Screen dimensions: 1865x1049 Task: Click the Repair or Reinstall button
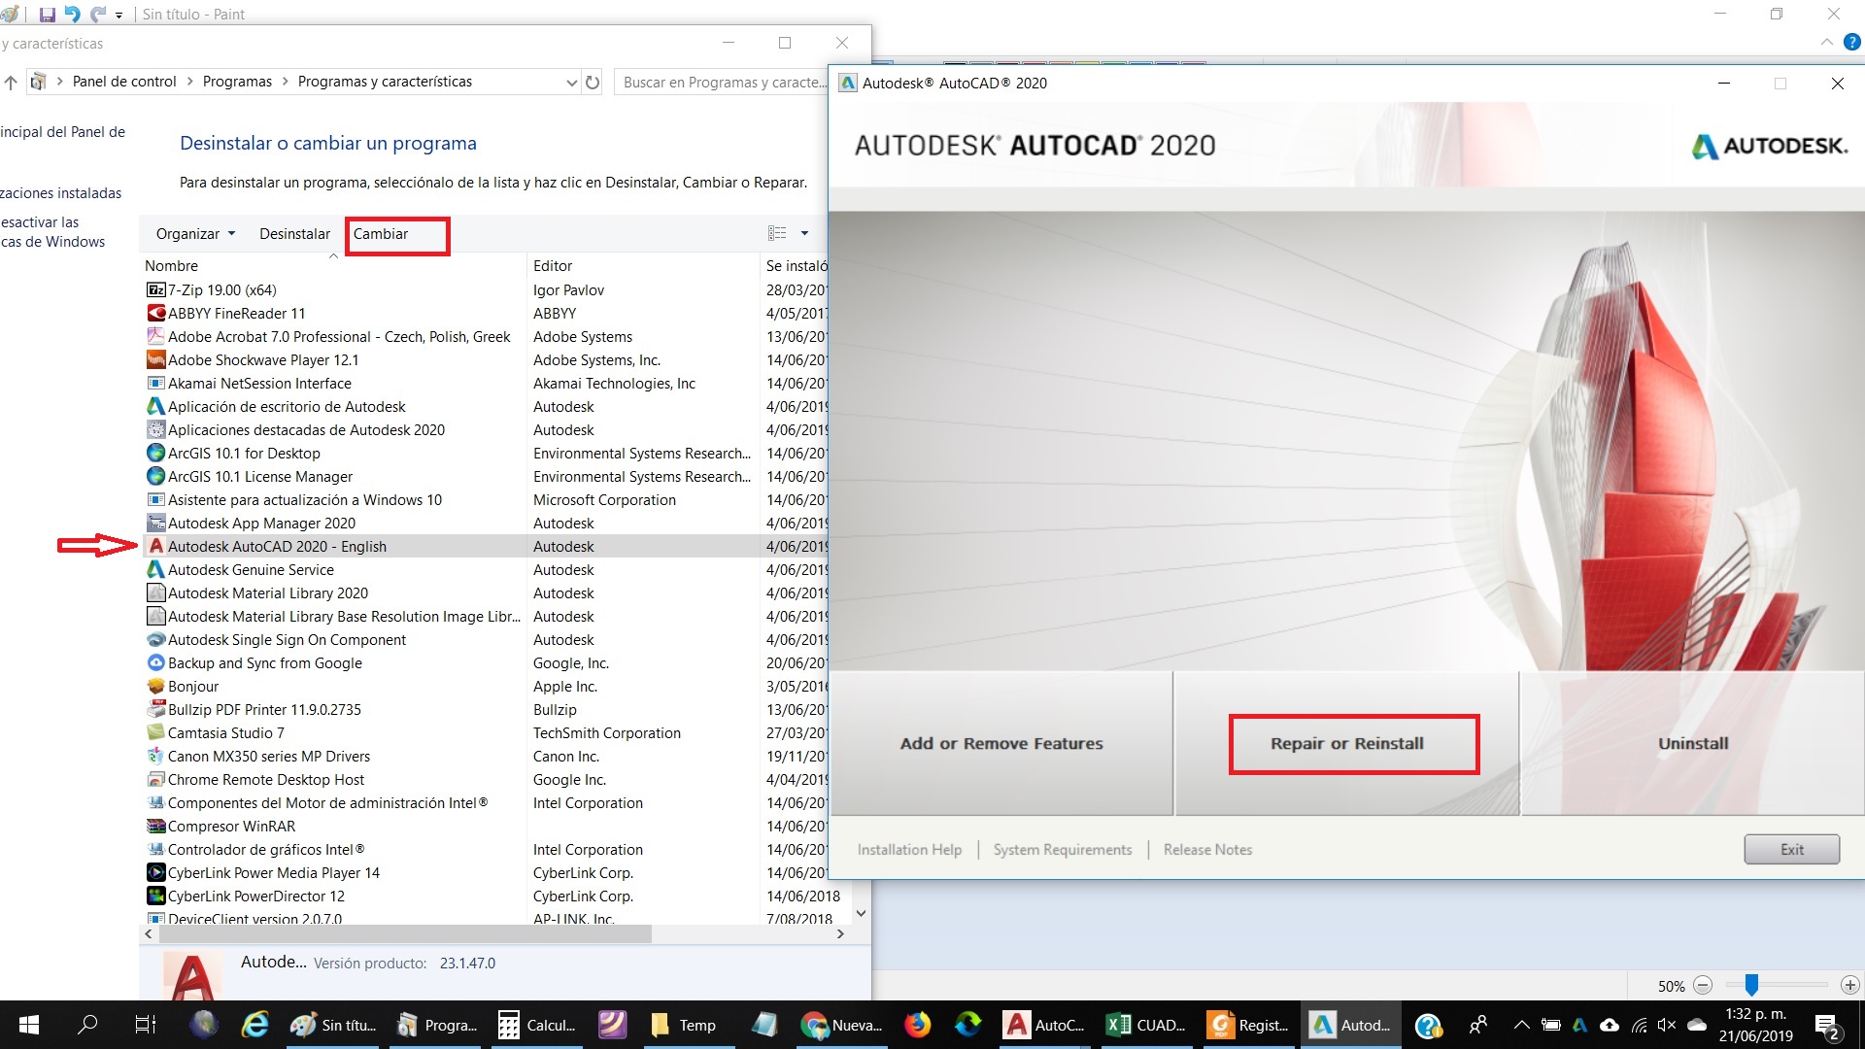click(x=1353, y=743)
